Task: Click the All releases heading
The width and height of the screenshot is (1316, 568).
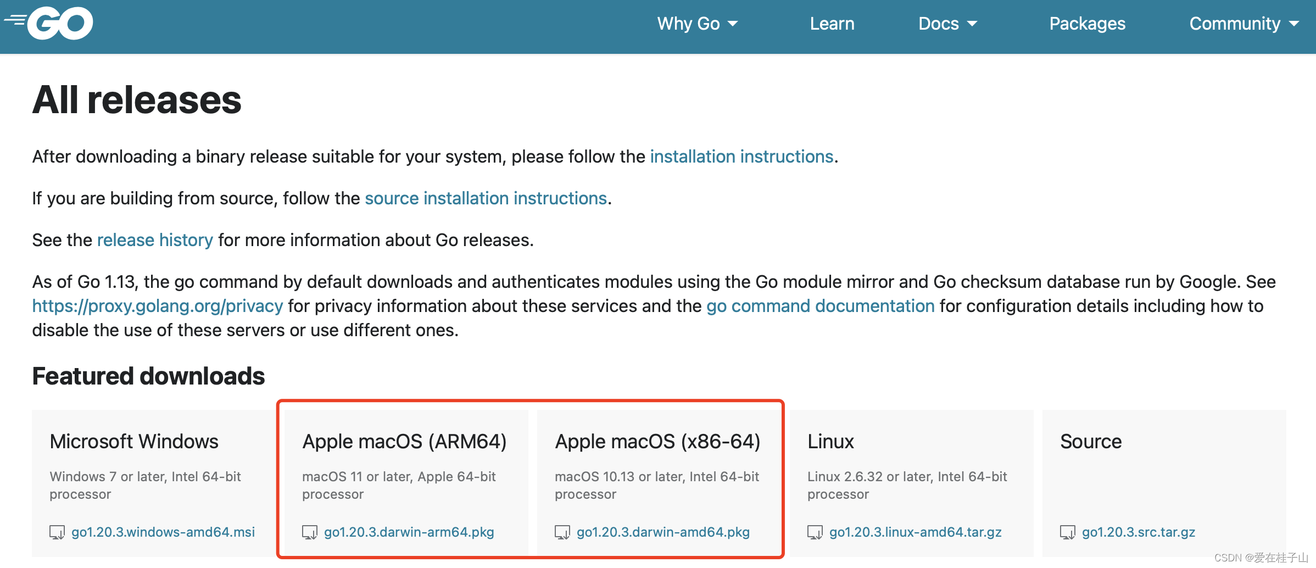Action: (137, 100)
